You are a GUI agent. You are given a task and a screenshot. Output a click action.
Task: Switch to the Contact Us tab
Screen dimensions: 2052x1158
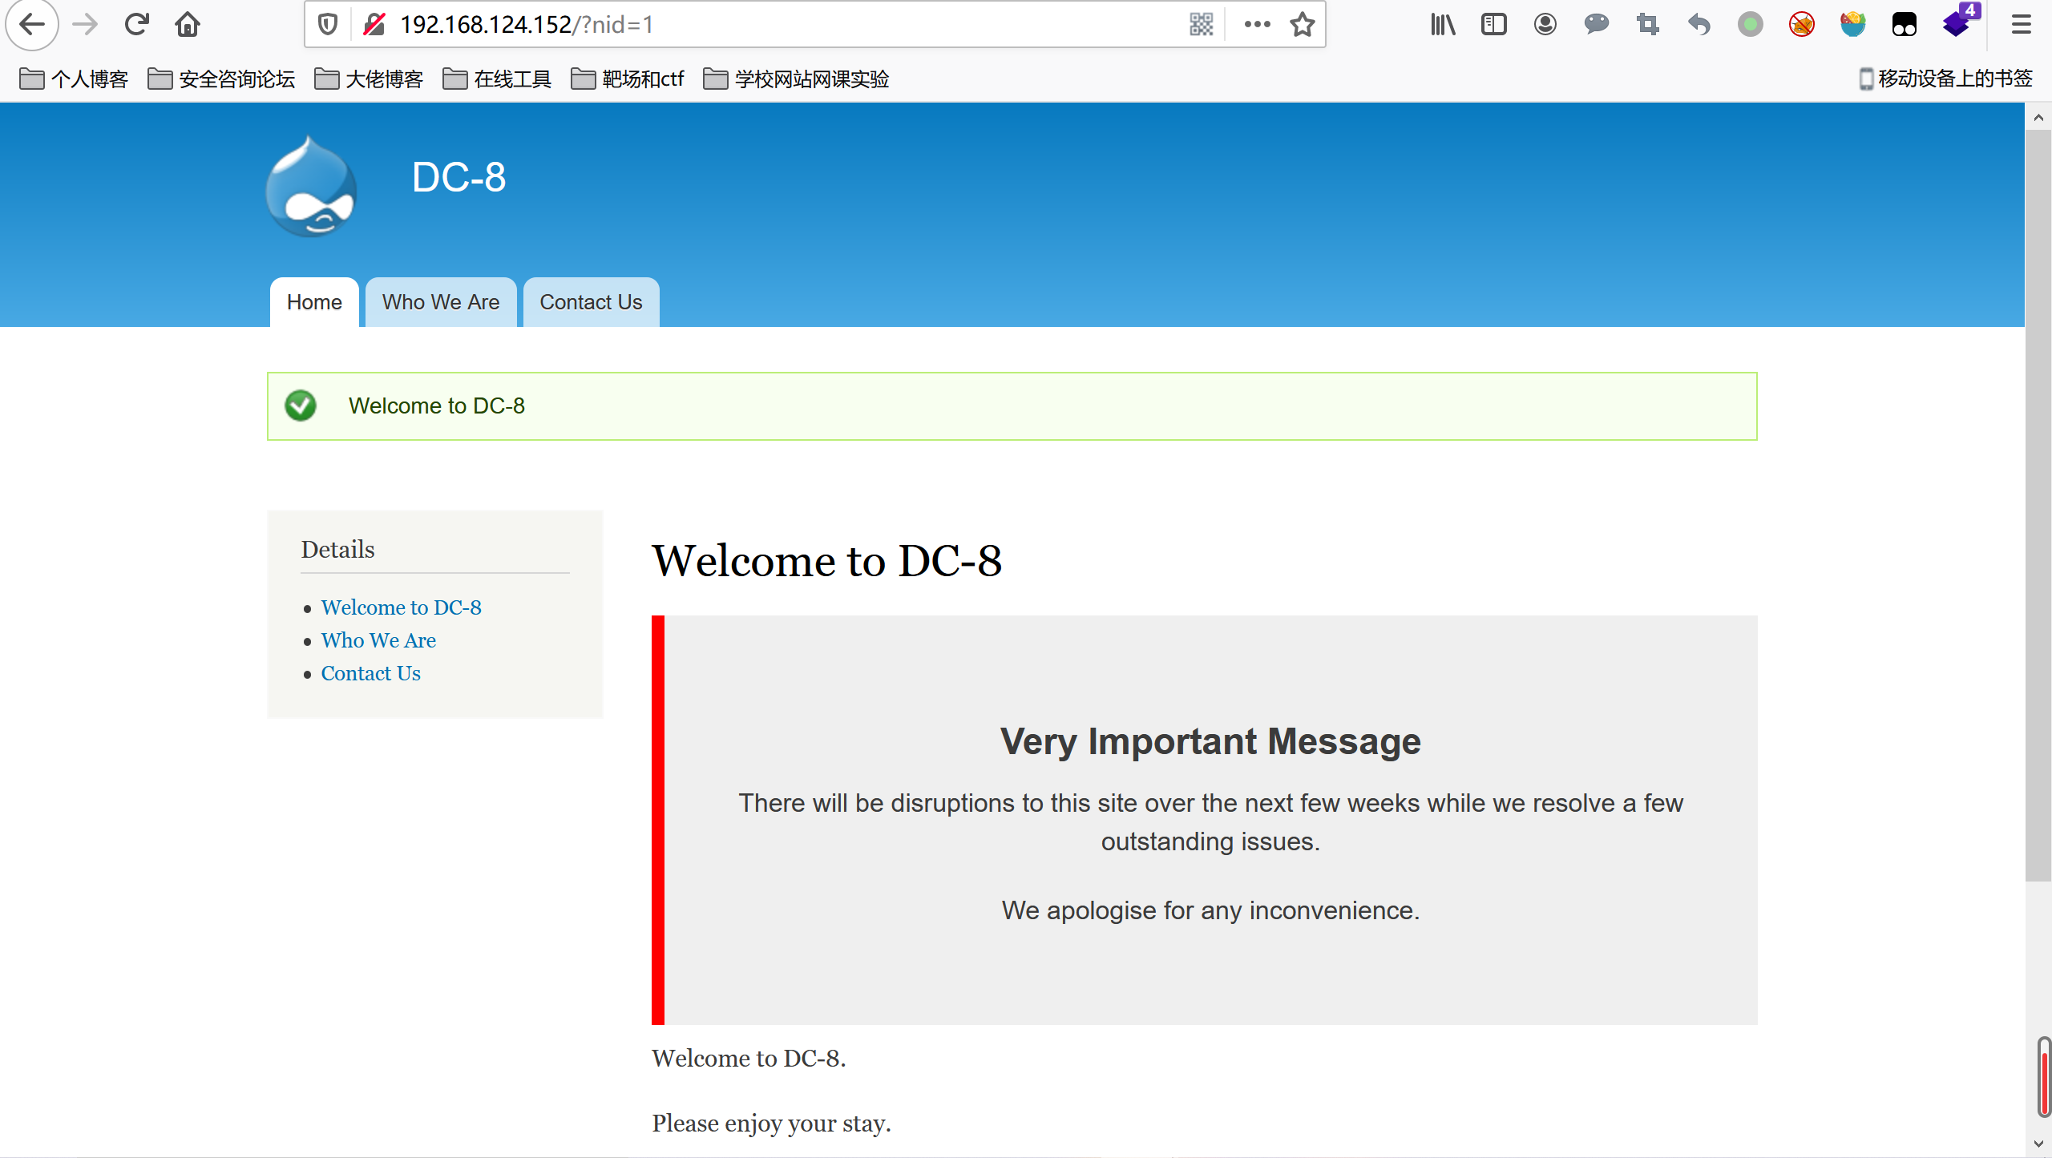[591, 302]
